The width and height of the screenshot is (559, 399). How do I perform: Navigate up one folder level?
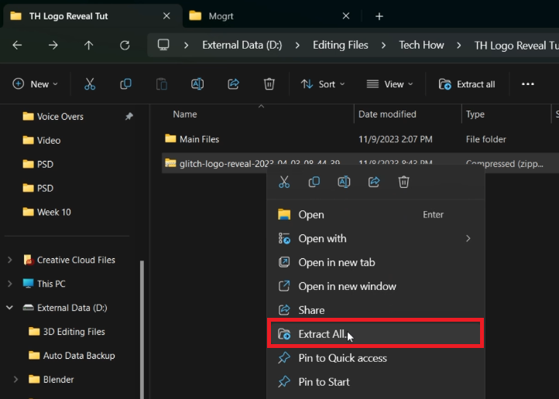coord(88,45)
